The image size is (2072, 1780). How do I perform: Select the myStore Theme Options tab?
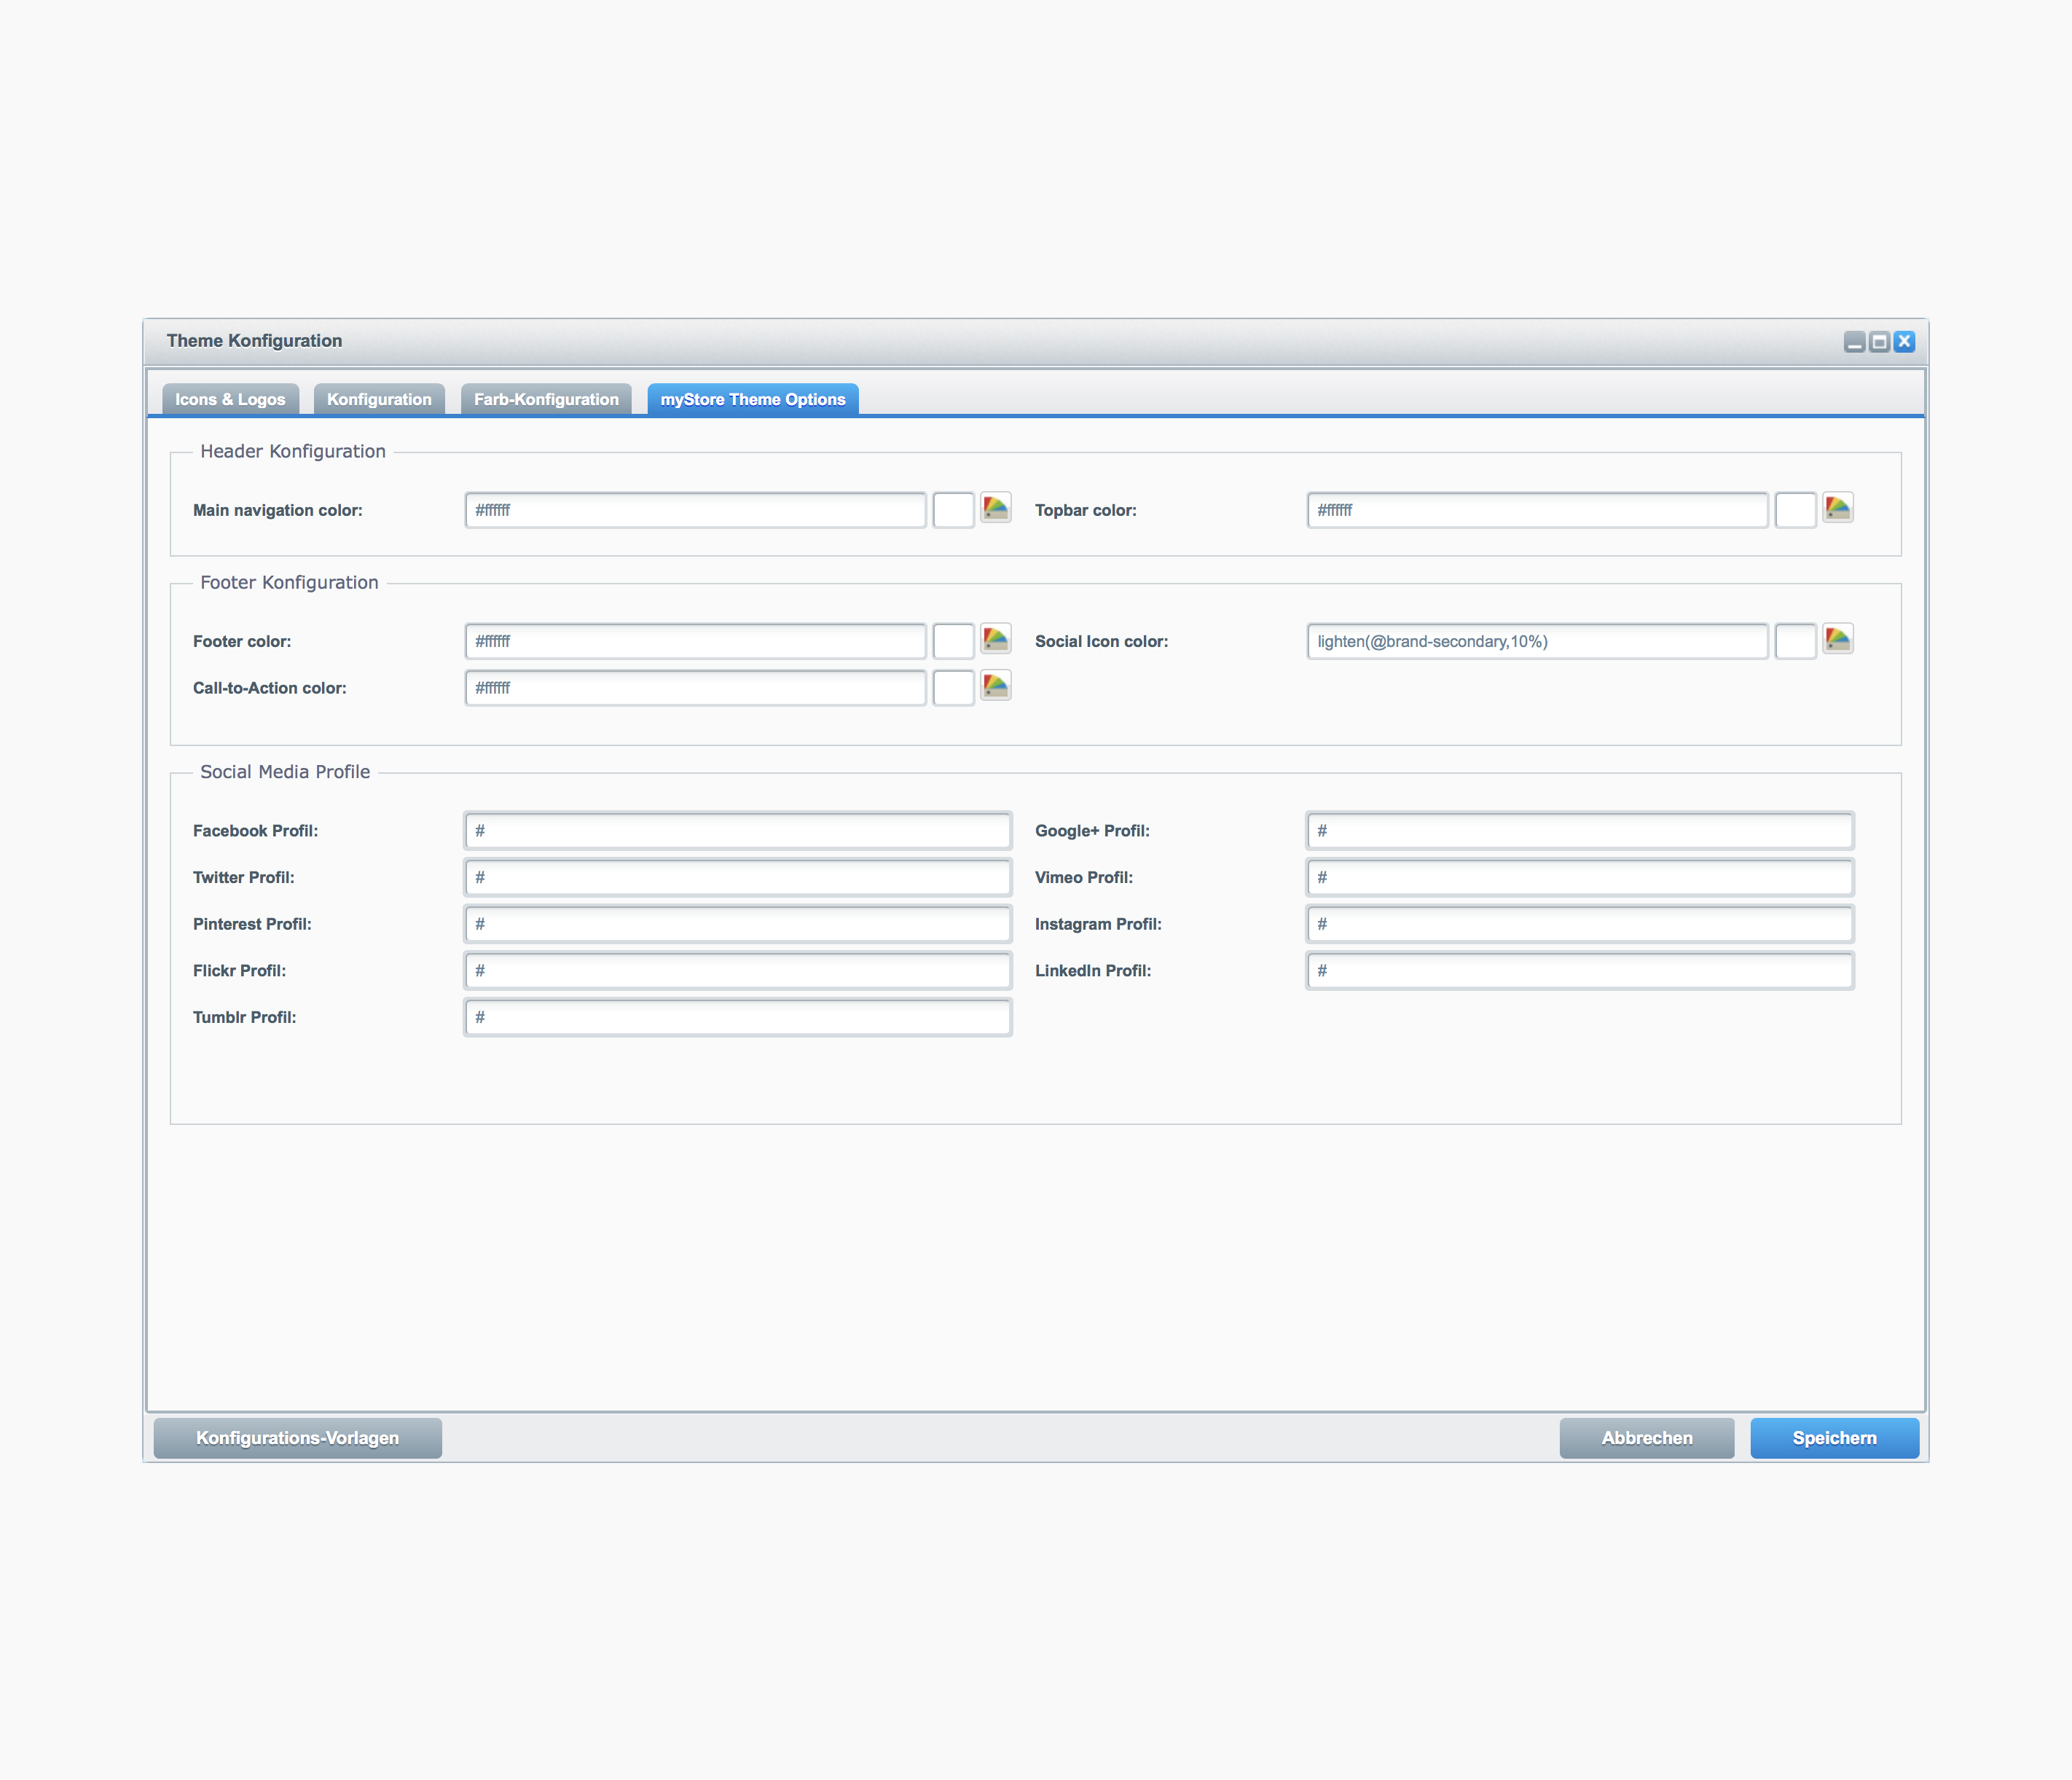tap(753, 399)
